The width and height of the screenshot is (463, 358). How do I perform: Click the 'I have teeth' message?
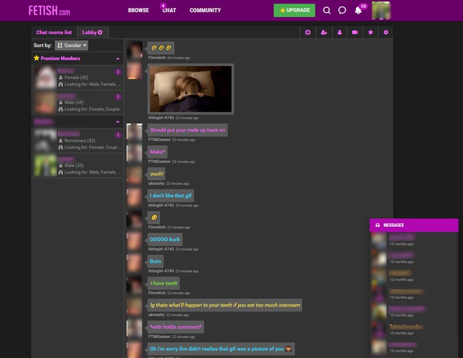click(x=164, y=283)
